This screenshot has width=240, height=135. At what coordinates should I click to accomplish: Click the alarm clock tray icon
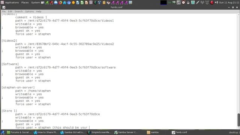183,3
